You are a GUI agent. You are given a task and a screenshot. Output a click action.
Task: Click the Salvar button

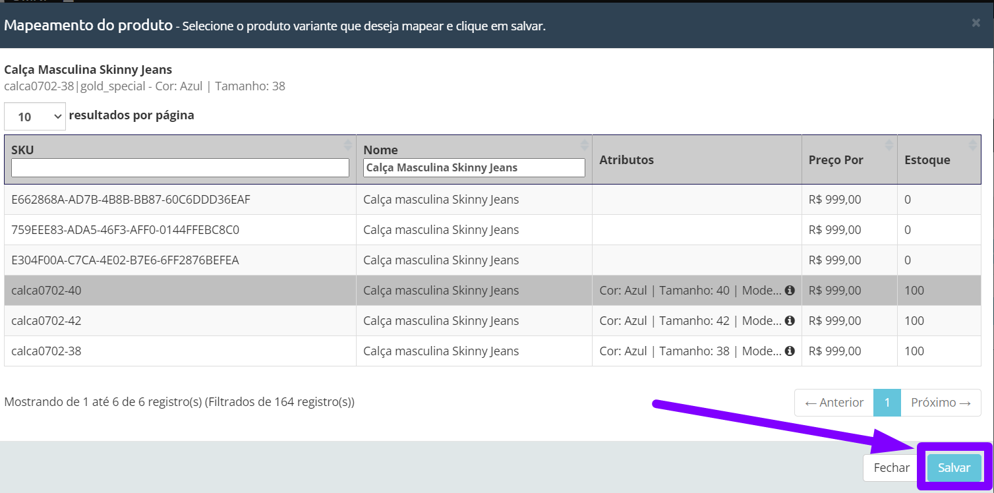tap(954, 467)
